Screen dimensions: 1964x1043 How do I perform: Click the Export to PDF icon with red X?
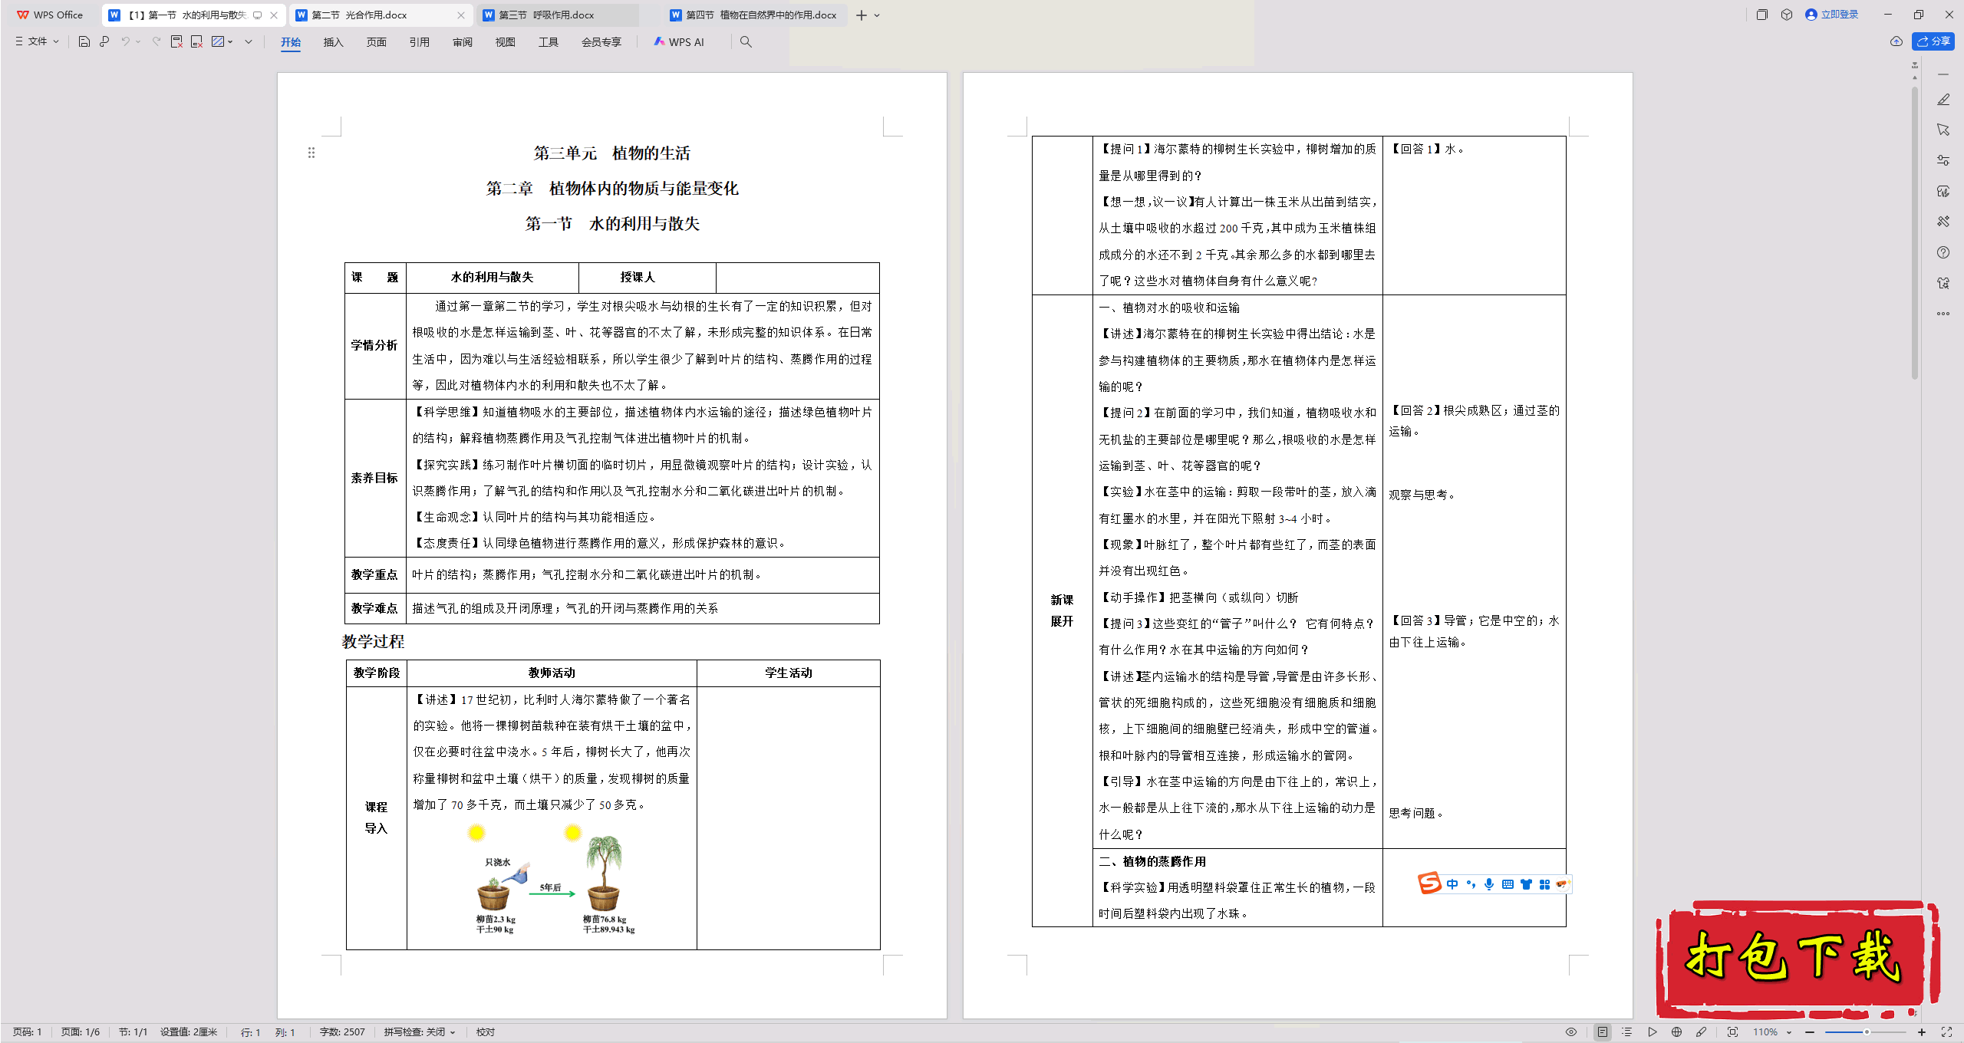(176, 41)
